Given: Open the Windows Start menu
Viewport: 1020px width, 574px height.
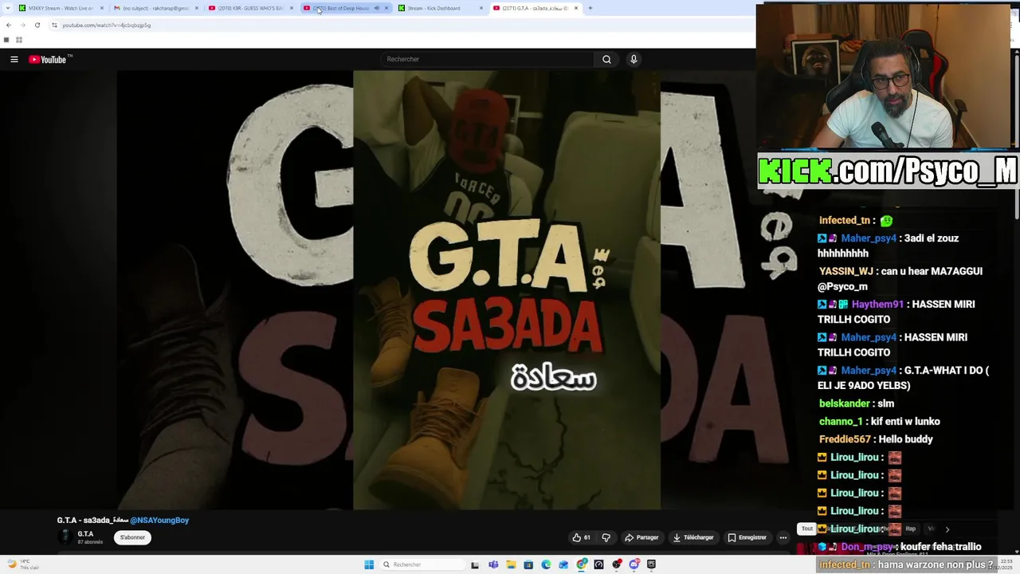Looking at the screenshot, I should [369, 564].
